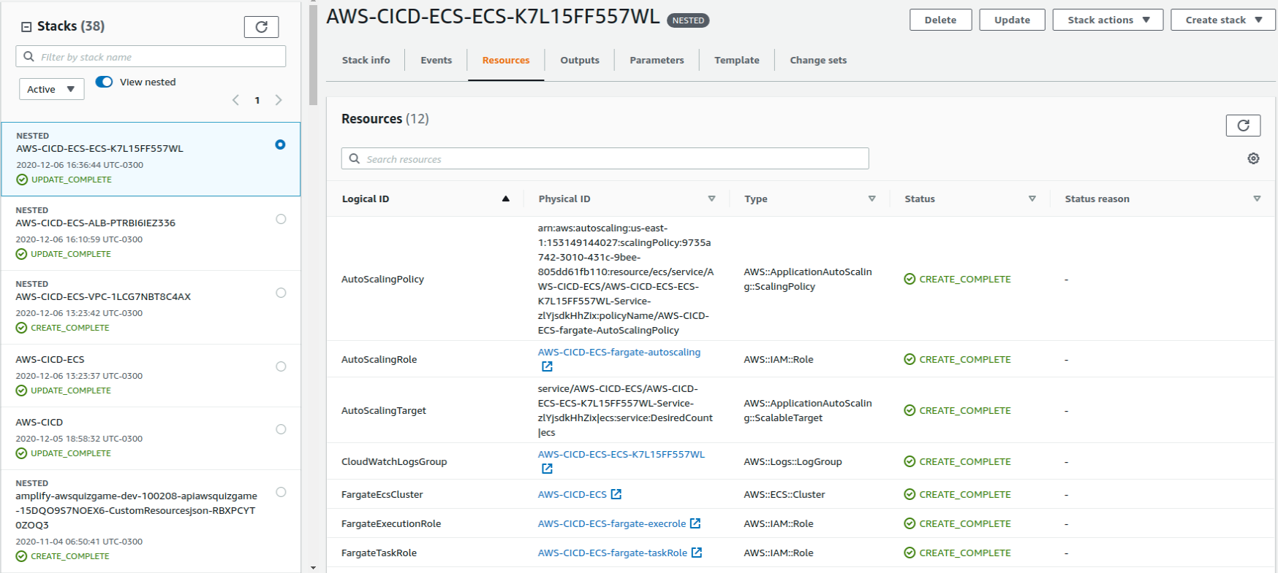Click the Filter by stack name field
Viewport: 1278px width, 573px height.
[x=151, y=56]
